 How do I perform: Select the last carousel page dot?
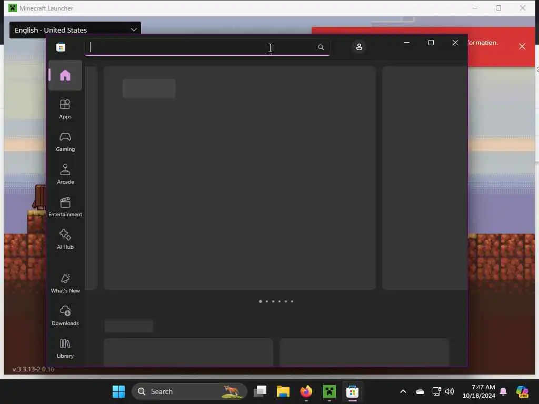pyautogui.click(x=292, y=301)
